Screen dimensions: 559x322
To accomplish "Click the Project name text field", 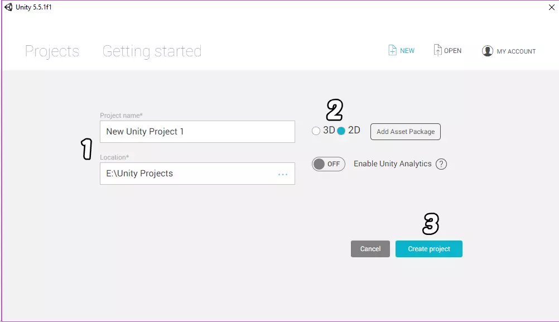I will click(197, 132).
